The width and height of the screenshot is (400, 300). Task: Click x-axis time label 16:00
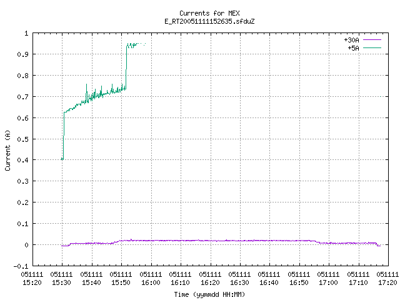[x=151, y=282]
